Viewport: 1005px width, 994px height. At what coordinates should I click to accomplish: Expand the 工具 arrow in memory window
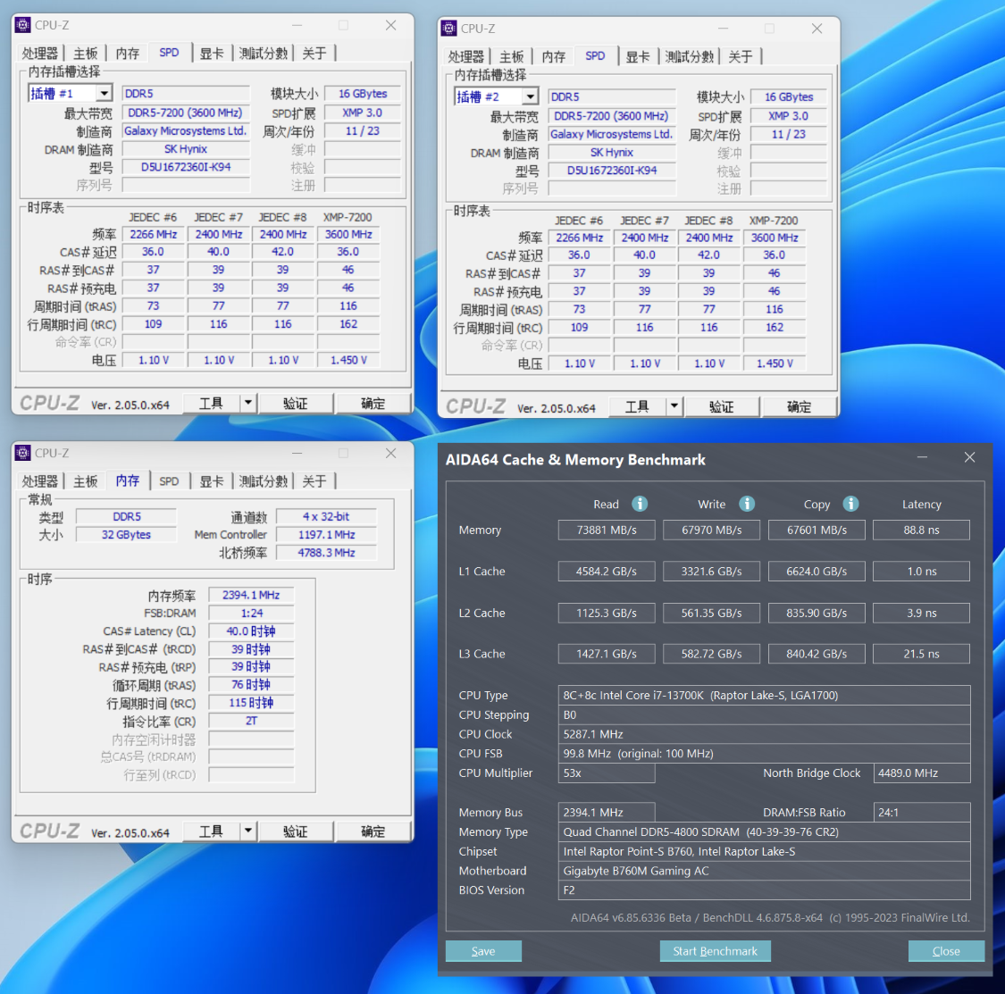[248, 831]
